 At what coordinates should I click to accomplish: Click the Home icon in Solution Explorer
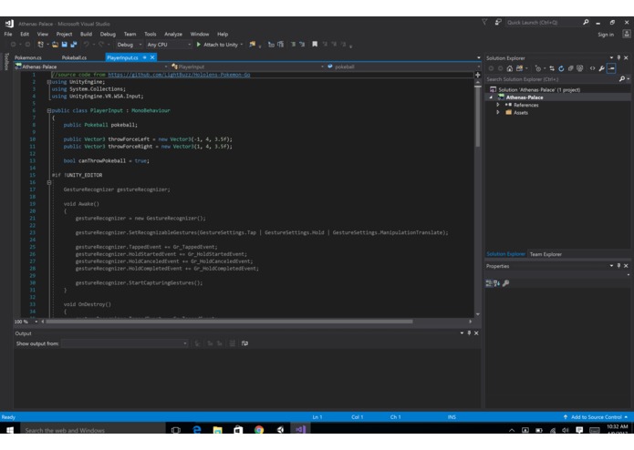pyautogui.click(x=509, y=68)
